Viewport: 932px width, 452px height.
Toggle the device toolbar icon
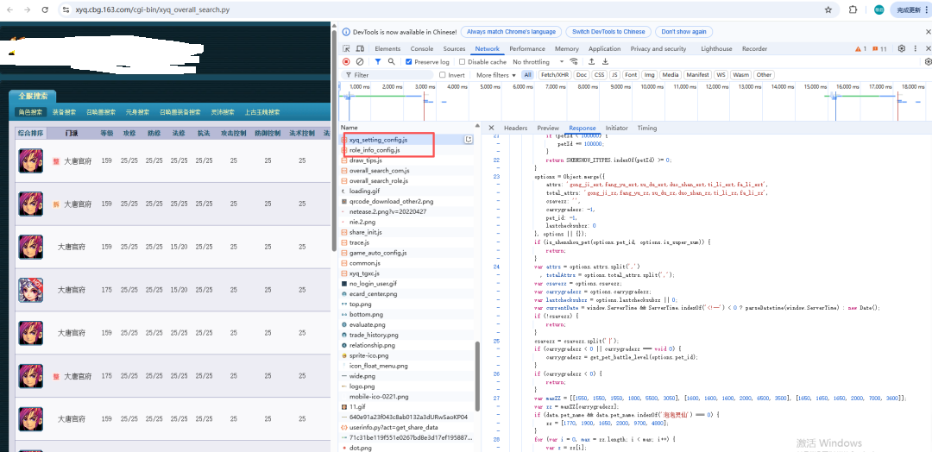pos(360,48)
